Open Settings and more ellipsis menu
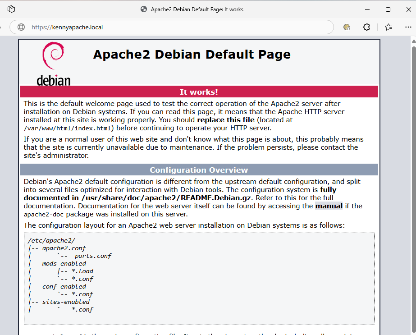416x335 pixels. point(408,27)
